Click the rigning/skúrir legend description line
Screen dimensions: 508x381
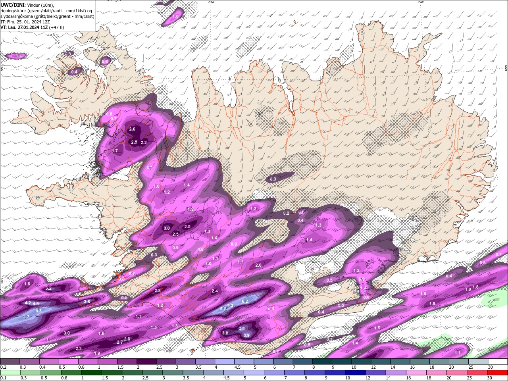pyautogui.click(x=47, y=11)
